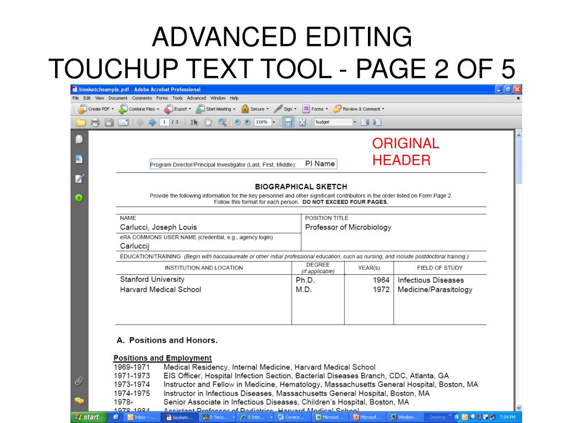Click the scrollbar down arrow
The height and width of the screenshot is (423, 564).
point(519,408)
